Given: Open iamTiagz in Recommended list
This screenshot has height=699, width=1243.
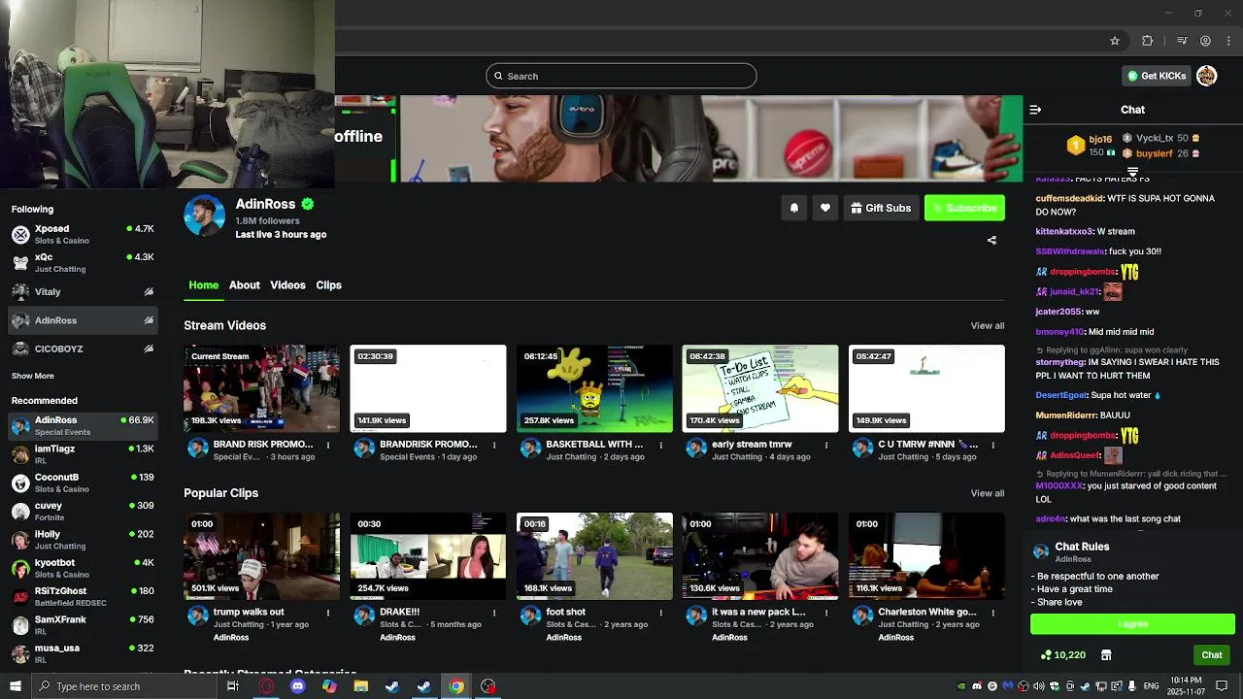Looking at the screenshot, I should [x=83, y=453].
